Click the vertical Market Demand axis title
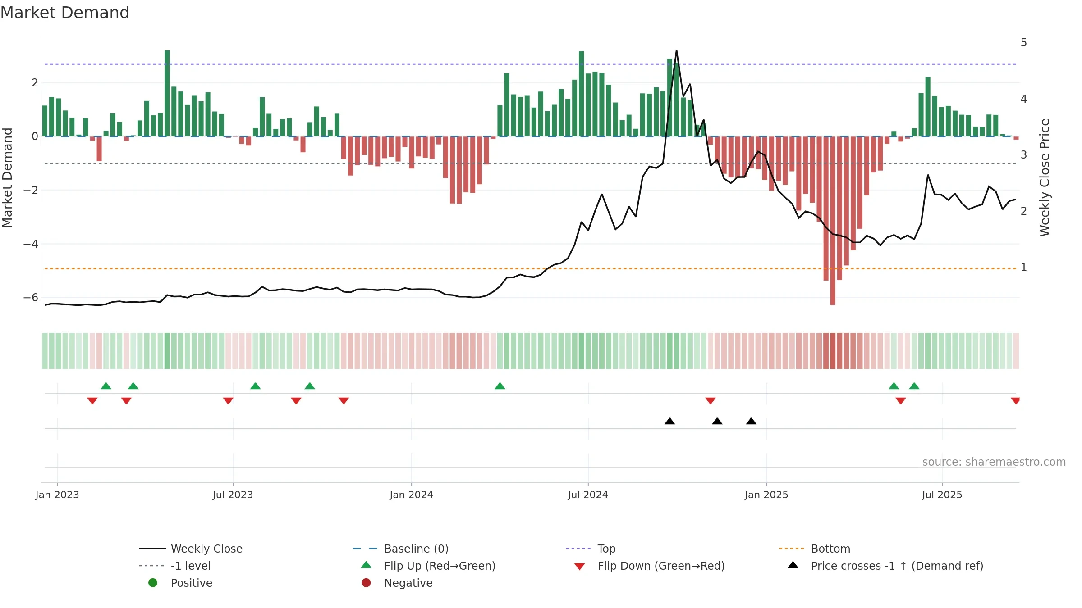The width and height of the screenshot is (1082, 608). (7, 177)
